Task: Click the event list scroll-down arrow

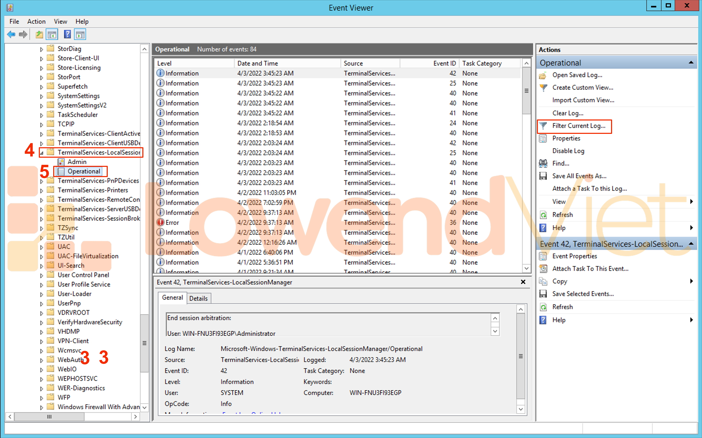Action: tap(526, 268)
